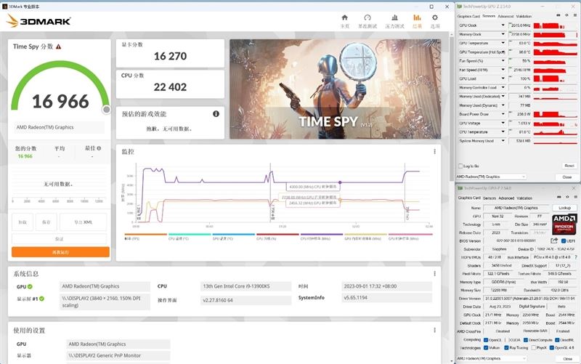Toggle the PhysX technology checkbox
This screenshot has width=581, height=364.
pyautogui.click(x=534, y=348)
